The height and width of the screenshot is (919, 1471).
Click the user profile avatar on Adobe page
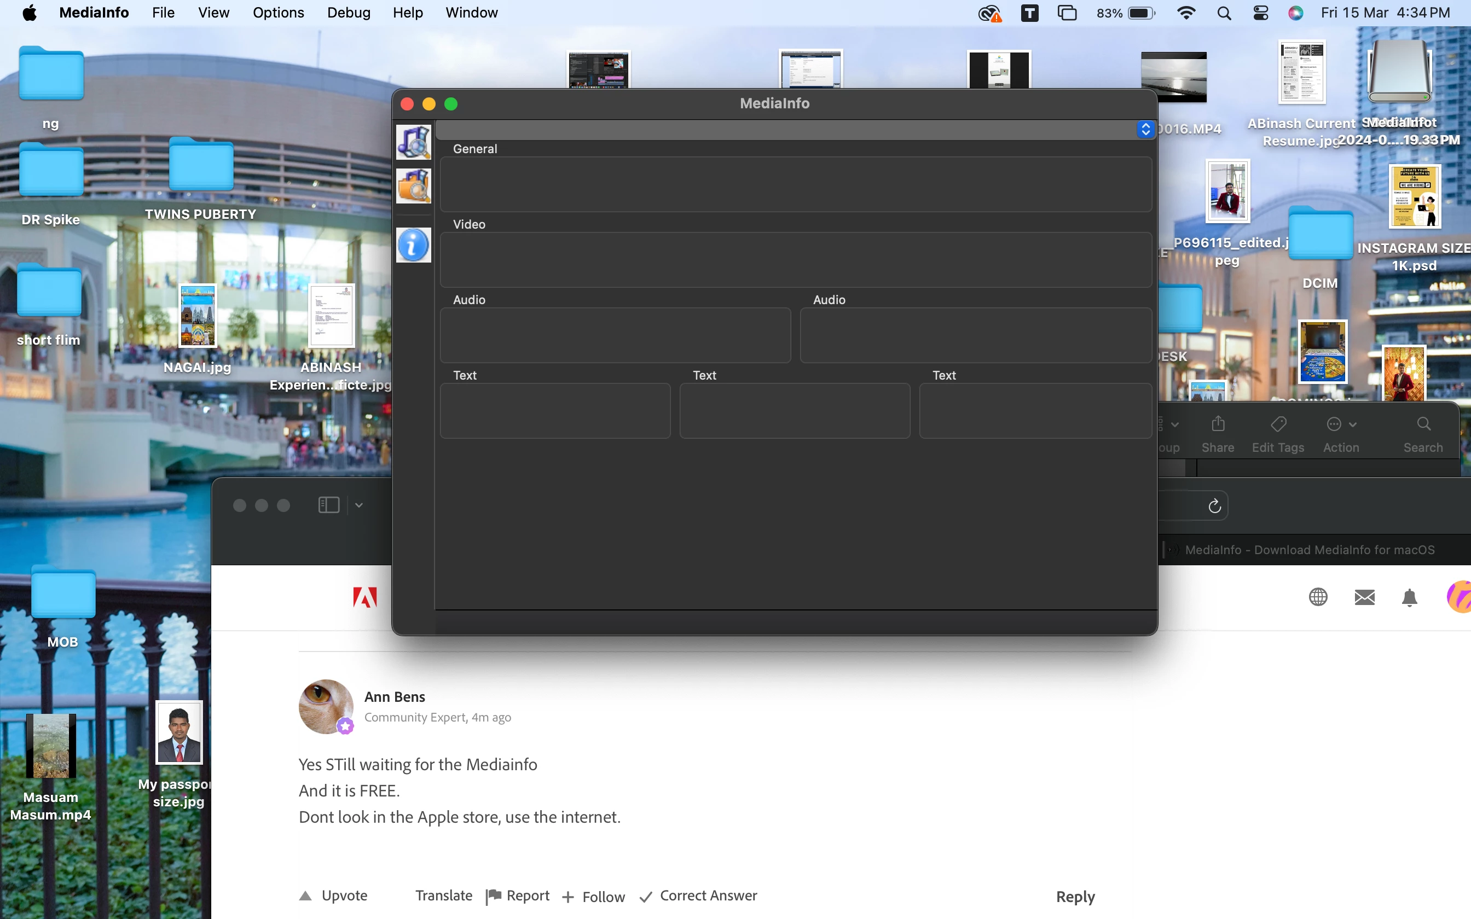coord(1459,597)
